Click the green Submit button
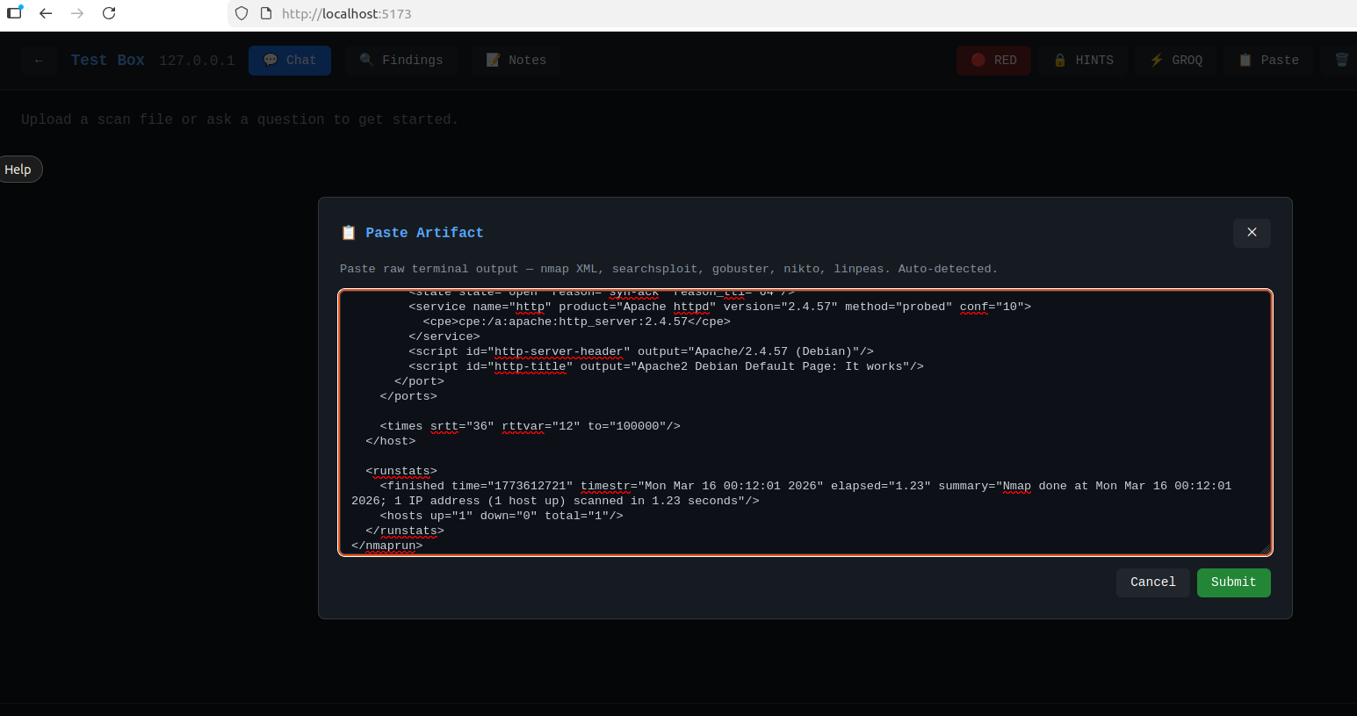Viewport: 1357px width, 716px height. (1233, 582)
